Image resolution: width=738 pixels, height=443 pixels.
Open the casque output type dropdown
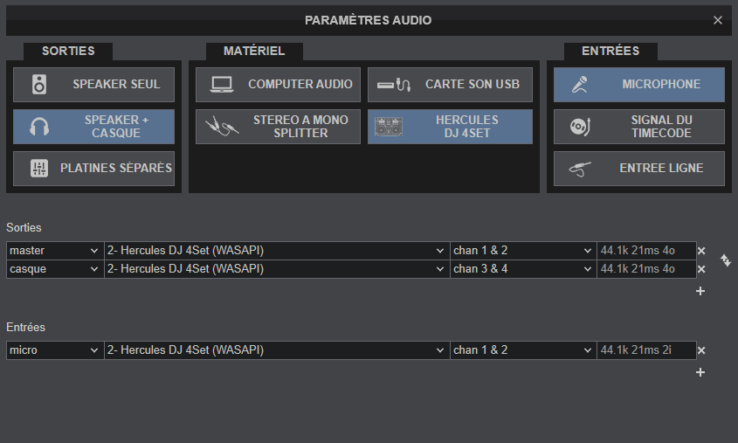pos(55,269)
